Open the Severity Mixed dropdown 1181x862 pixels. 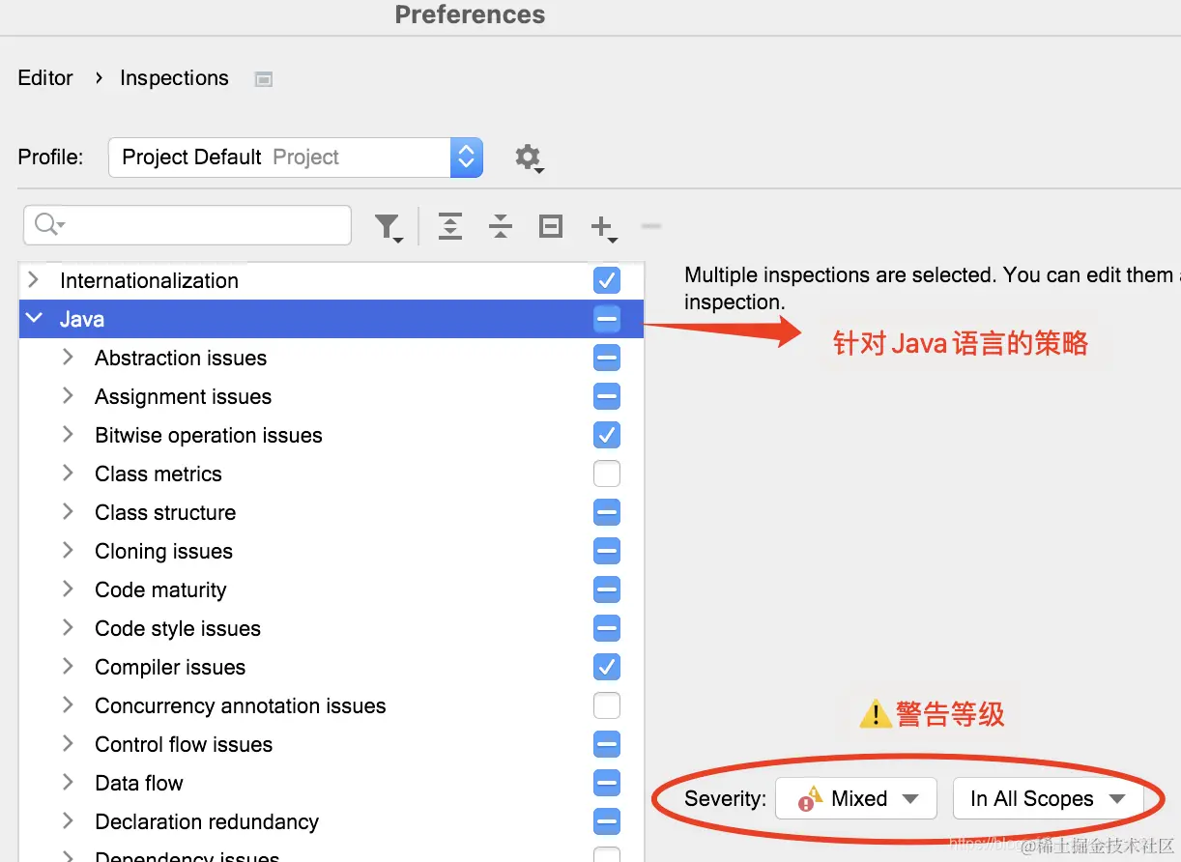(856, 798)
